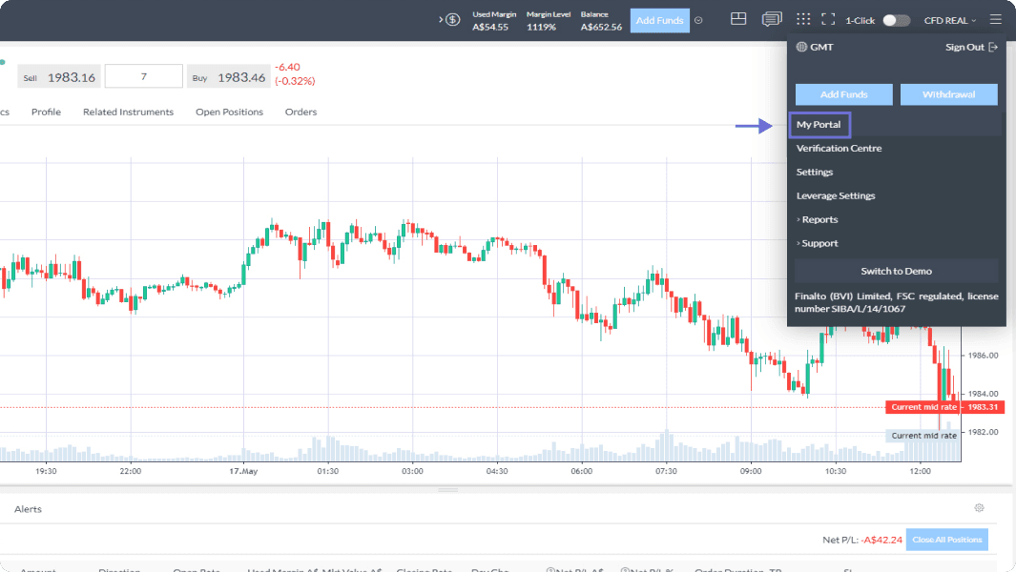The width and height of the screenshot is (1016, 572).
Task: Click the -6.40 (-0.32%) price change
Action: coord(295,73)
